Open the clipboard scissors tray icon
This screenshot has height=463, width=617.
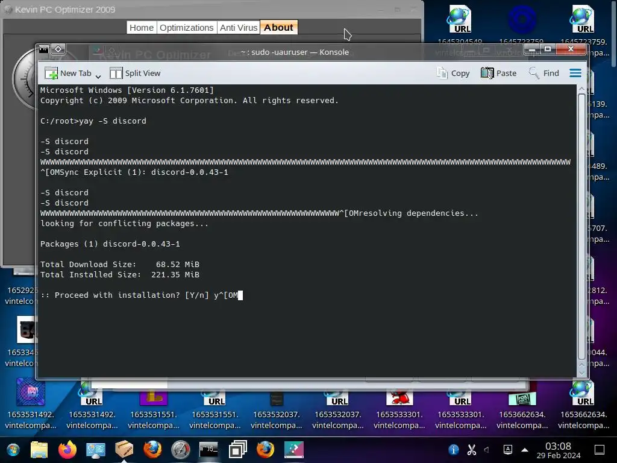[471, 450]
